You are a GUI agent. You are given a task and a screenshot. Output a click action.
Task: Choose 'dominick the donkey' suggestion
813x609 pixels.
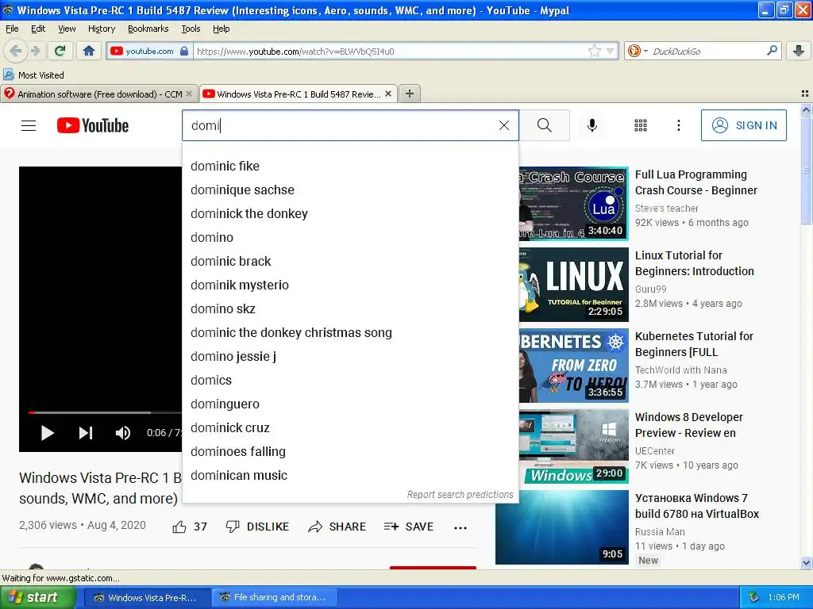pos(350,214)
